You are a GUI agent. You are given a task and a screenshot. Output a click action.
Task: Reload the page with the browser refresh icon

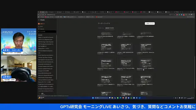tap(43, 15)
